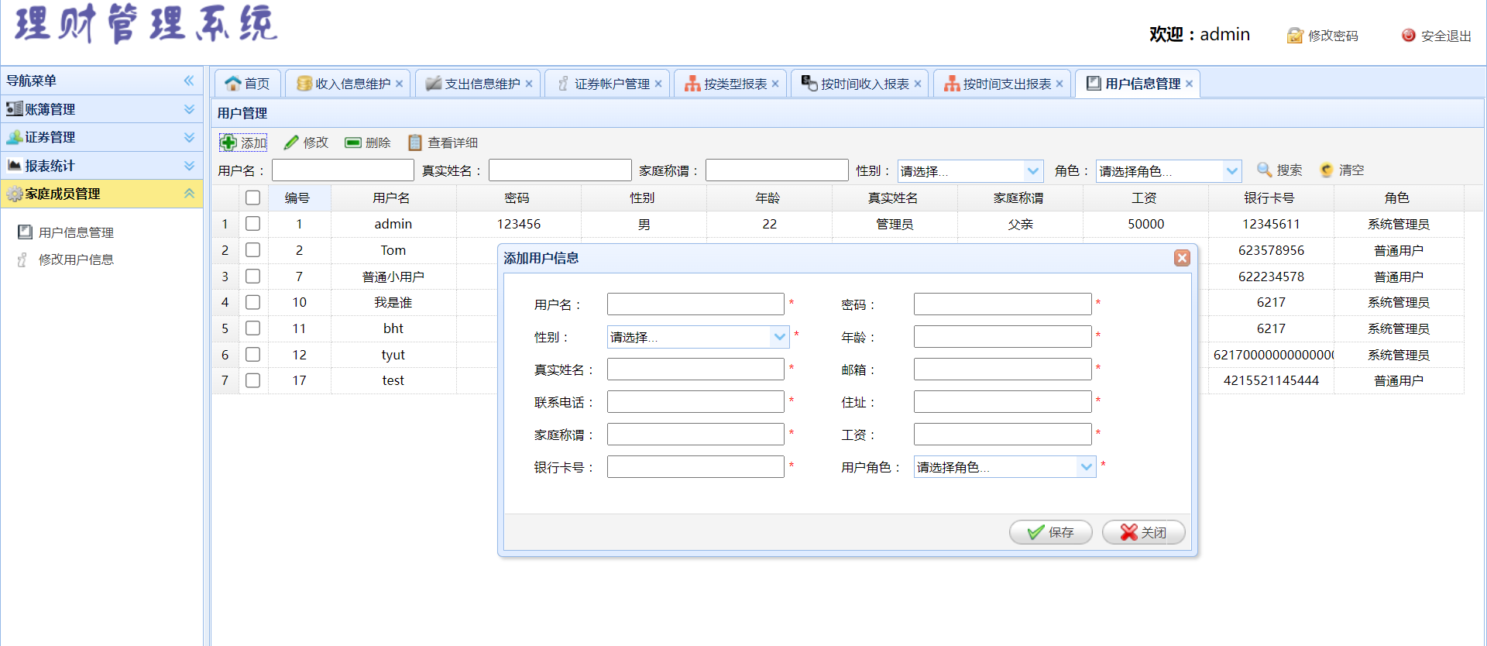
Task: Open the 性别 filter dropdown in search bar
Action: click(x=1033, y=170)
